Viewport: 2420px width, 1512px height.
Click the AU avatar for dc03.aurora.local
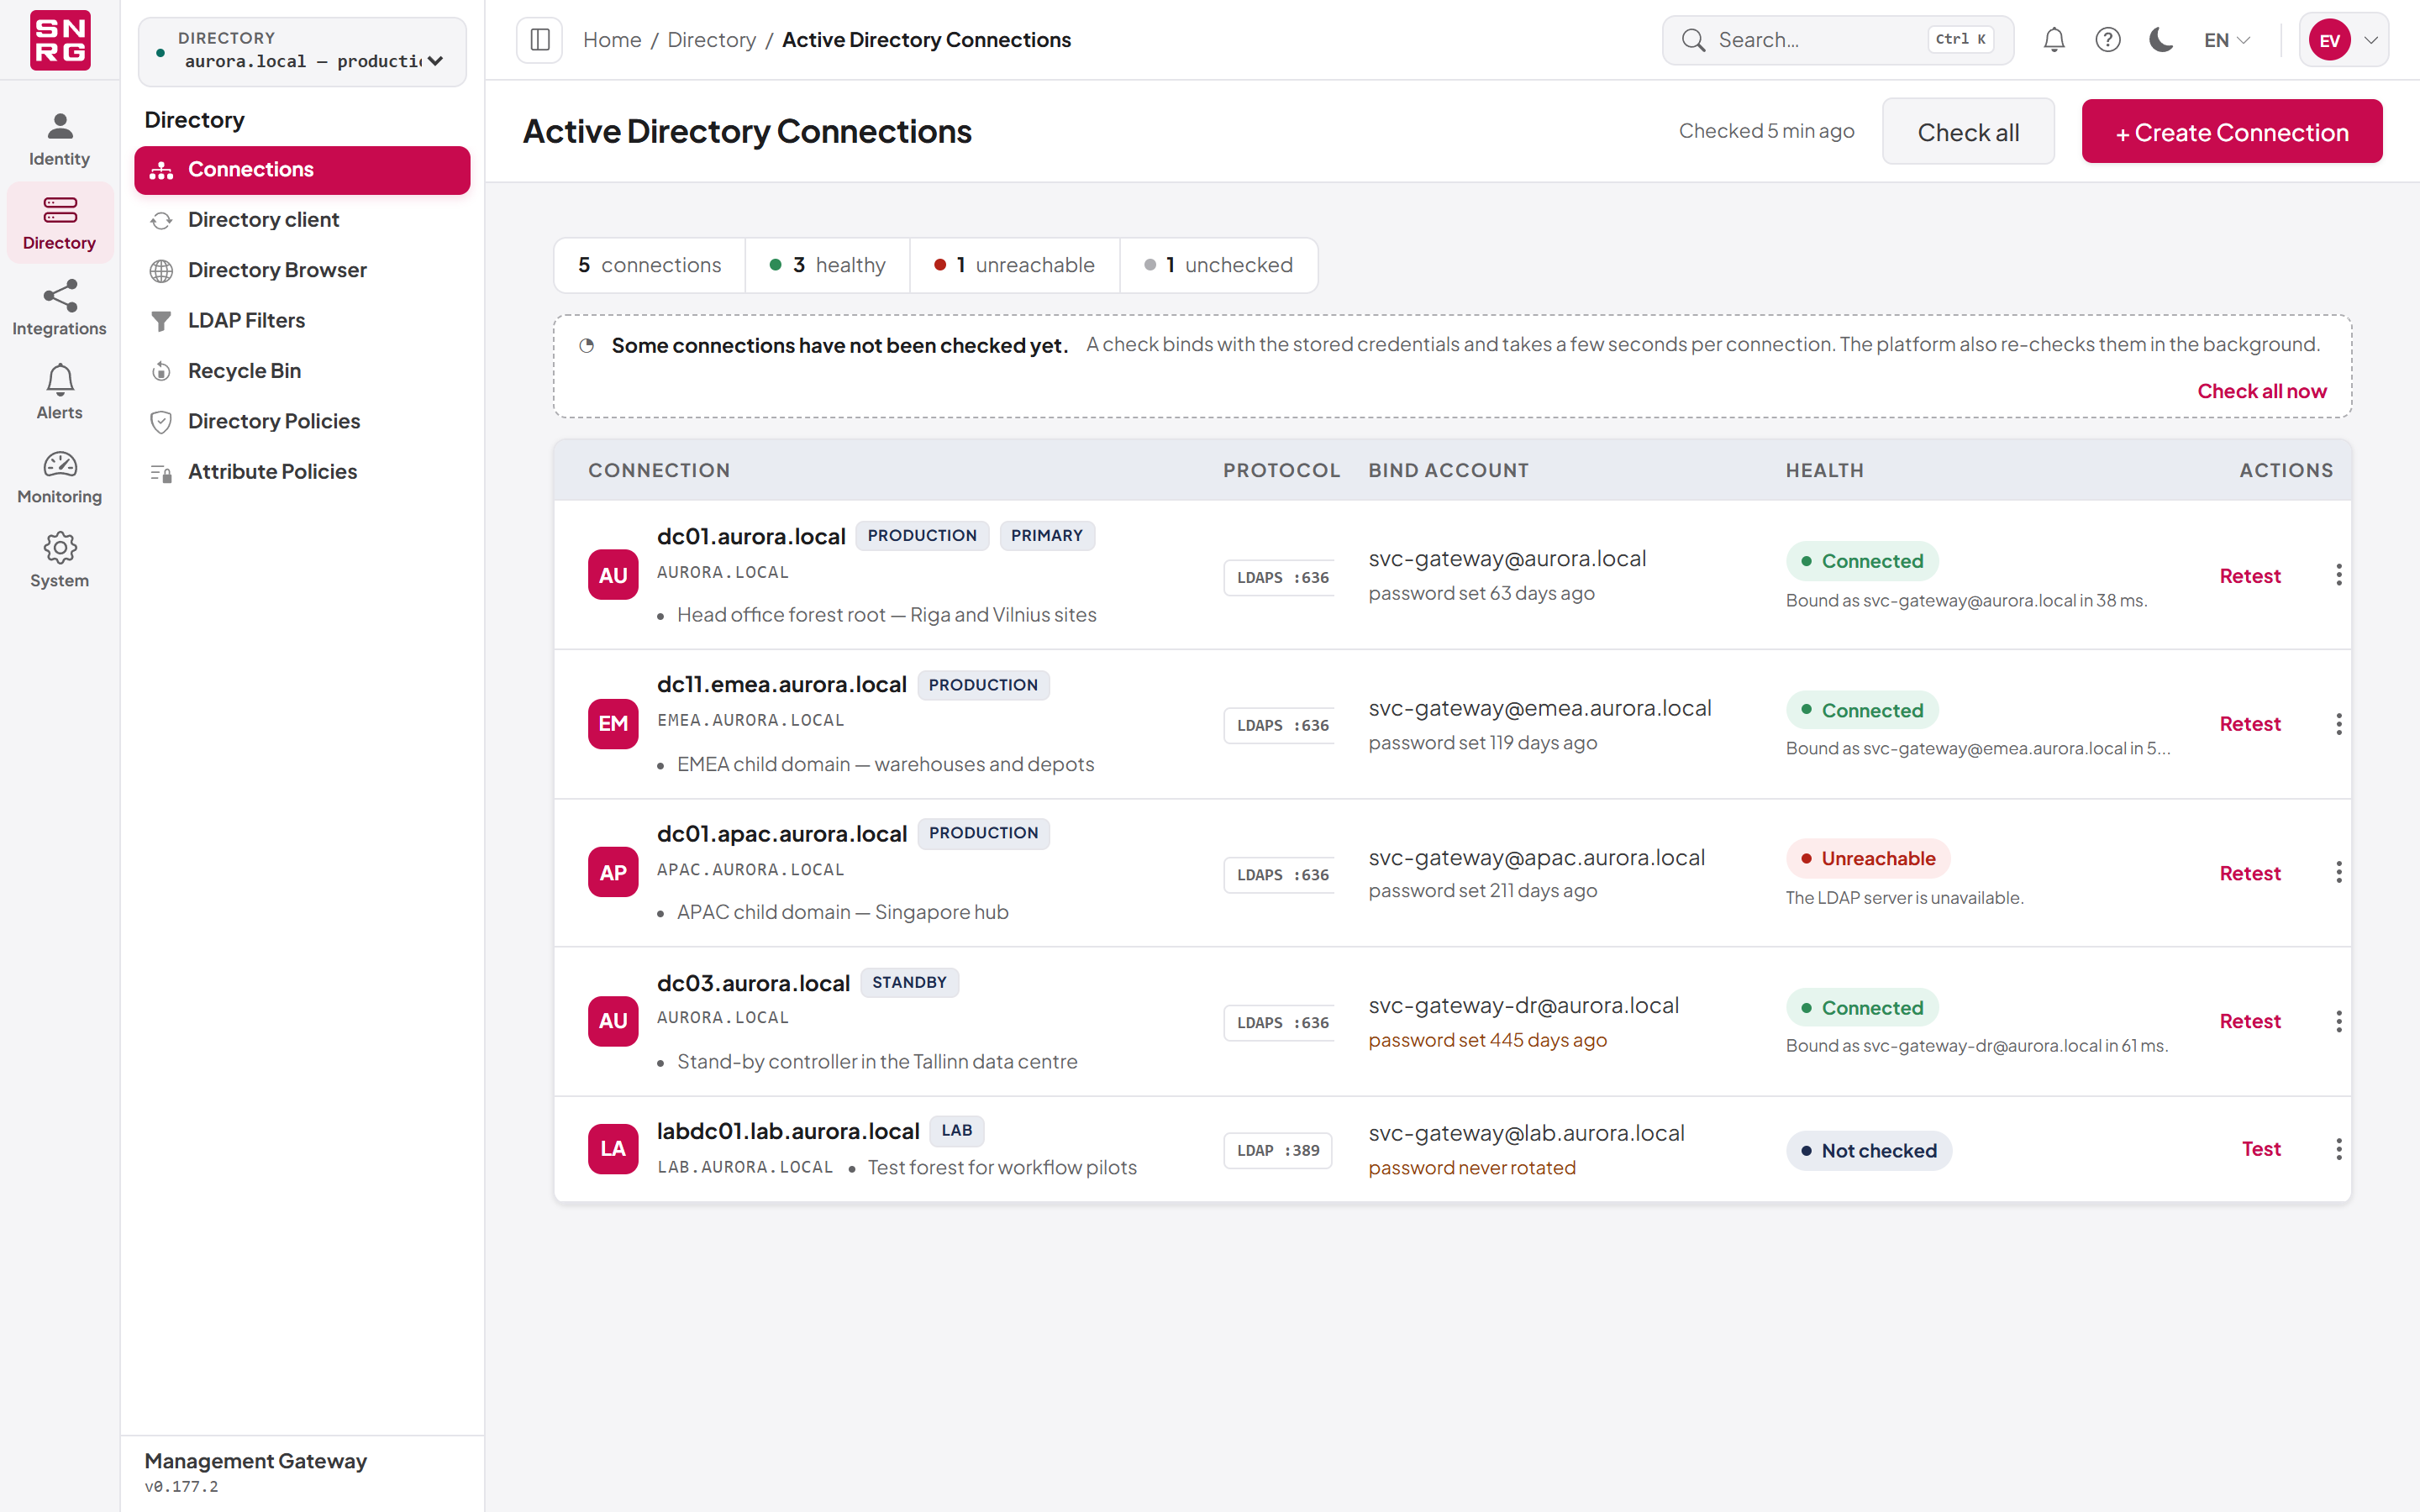(613, 1021)
